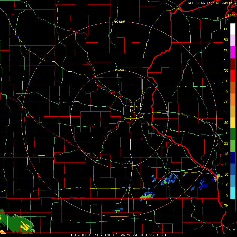Viewport: 237px width, 237px height.
Task: Click the green-and-blue echo on the thick state border line
Action: (147, 196)
